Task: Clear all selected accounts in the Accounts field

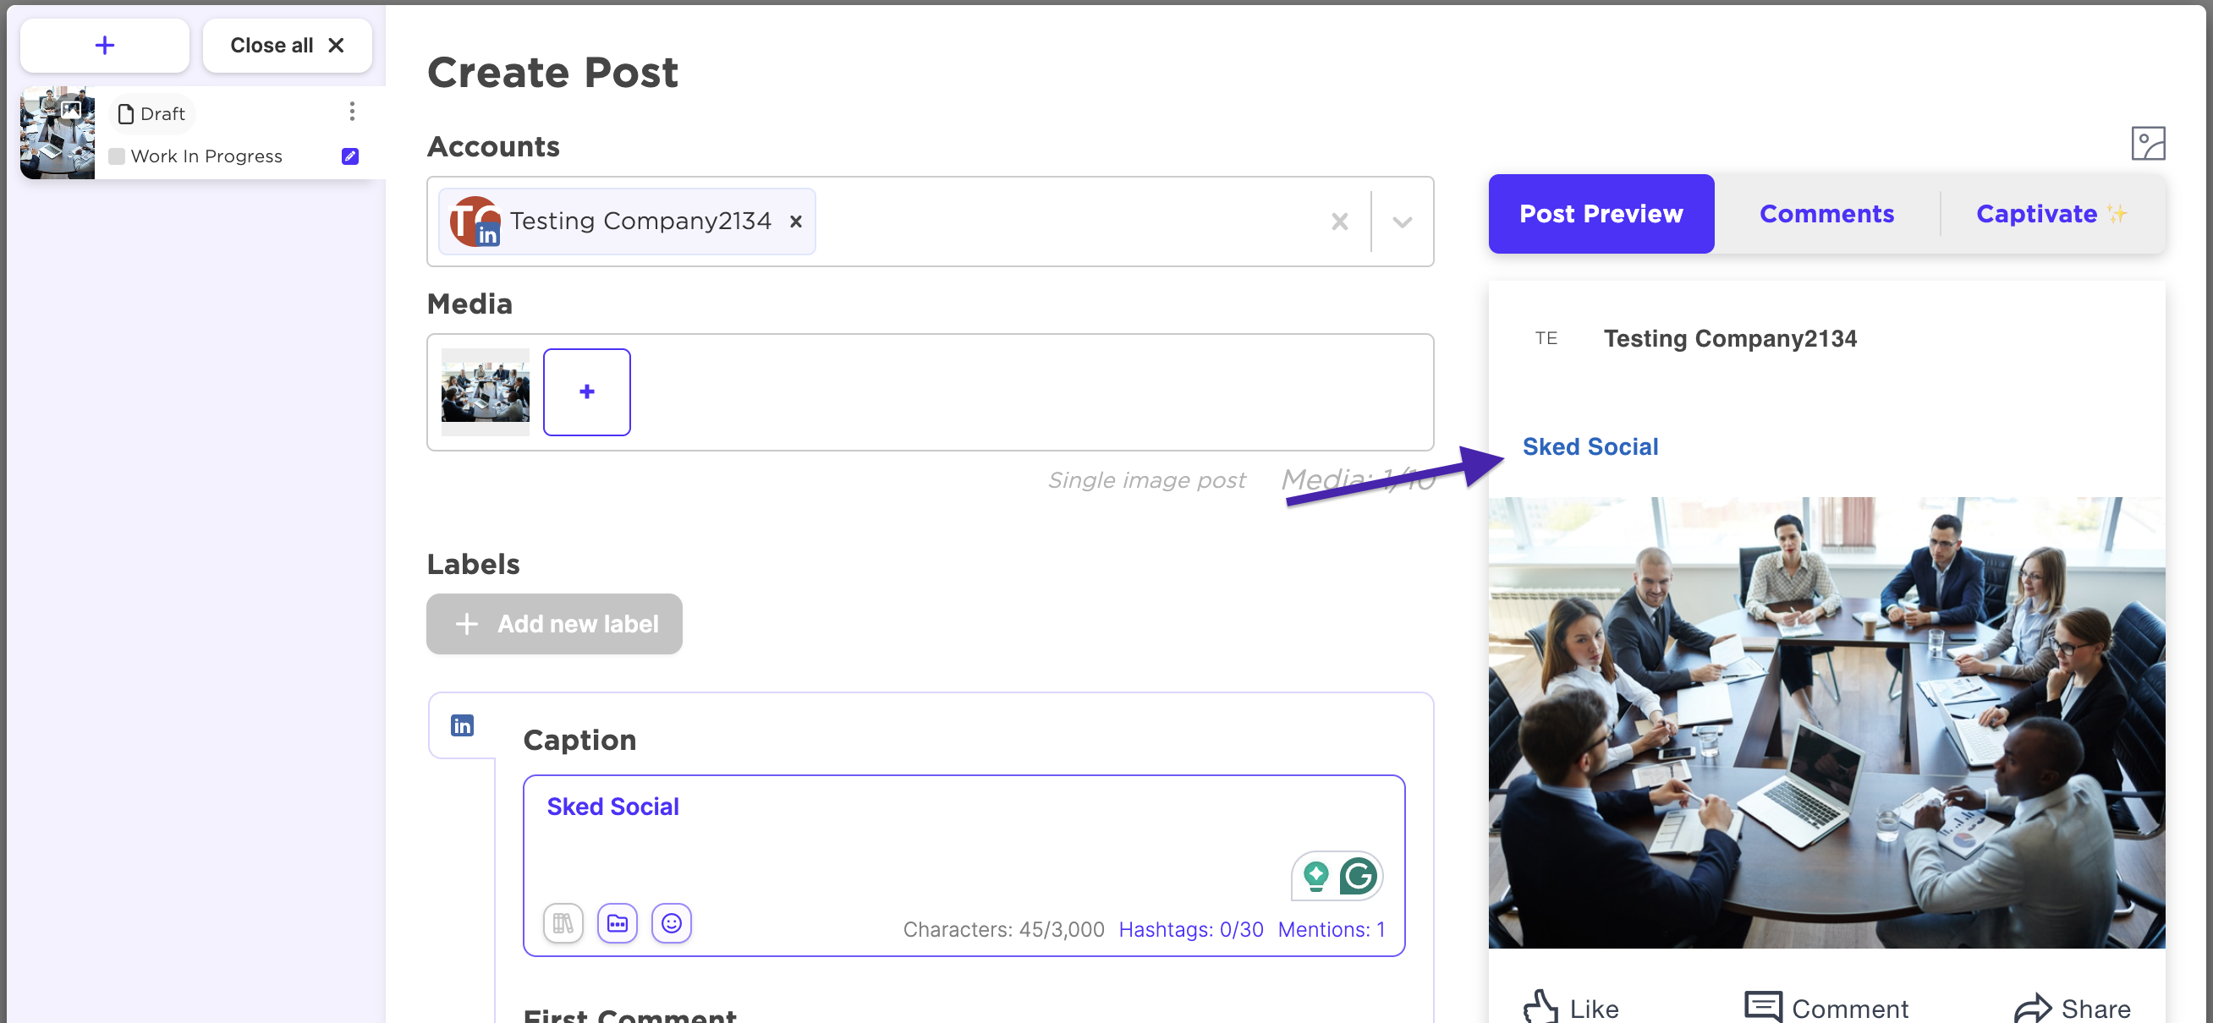Action: 1338,222
